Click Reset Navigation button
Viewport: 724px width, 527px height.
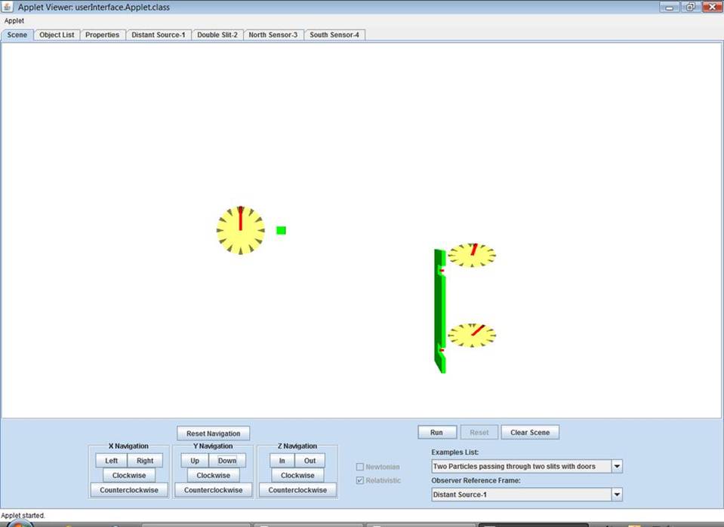pos(213,434)
